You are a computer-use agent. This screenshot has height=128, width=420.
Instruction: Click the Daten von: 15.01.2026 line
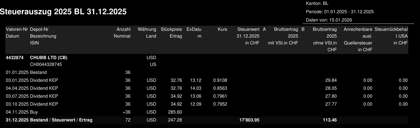[329, 20]
